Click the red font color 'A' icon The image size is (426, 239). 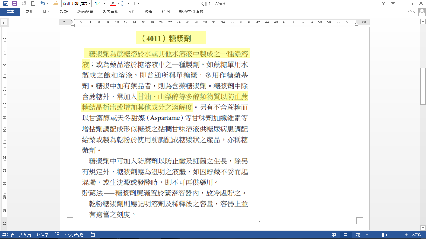[113, 4]
